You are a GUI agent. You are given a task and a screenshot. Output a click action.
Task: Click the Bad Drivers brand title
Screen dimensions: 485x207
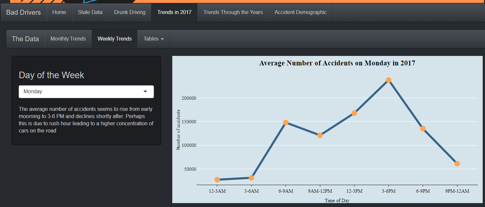pos(24,12)
